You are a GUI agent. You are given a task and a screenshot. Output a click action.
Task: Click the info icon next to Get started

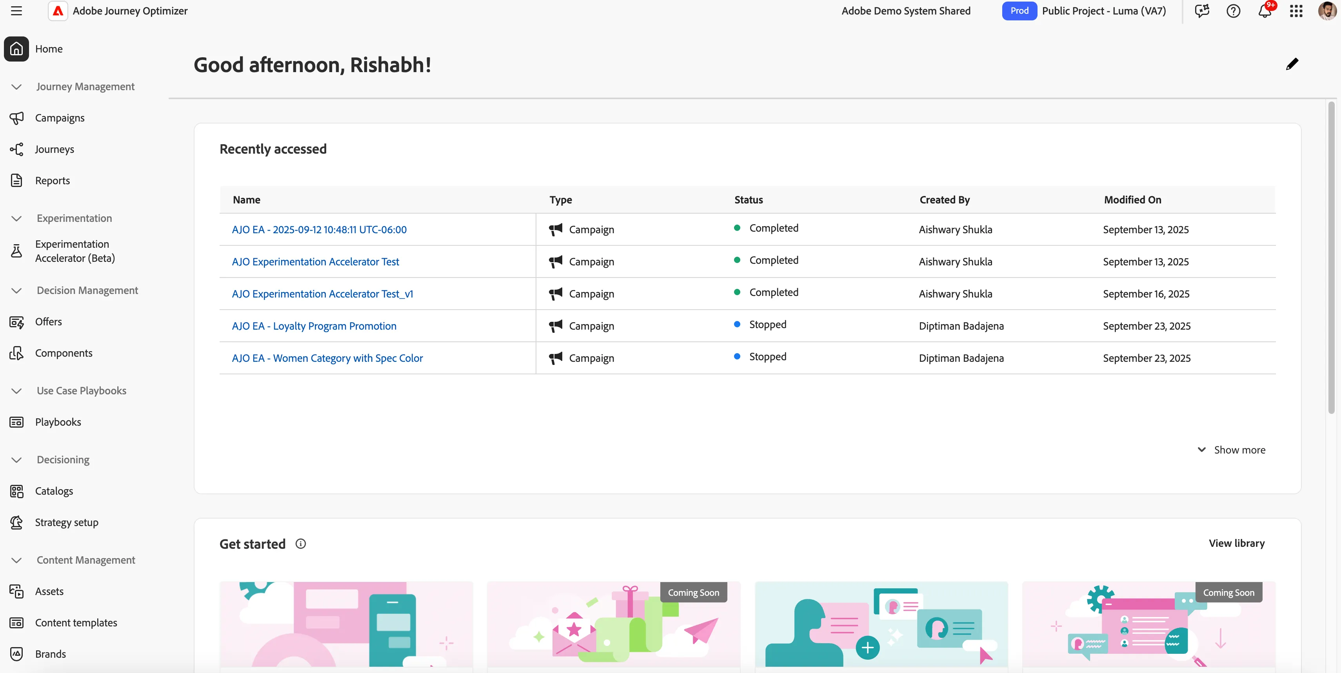click(x=300, y=544)
